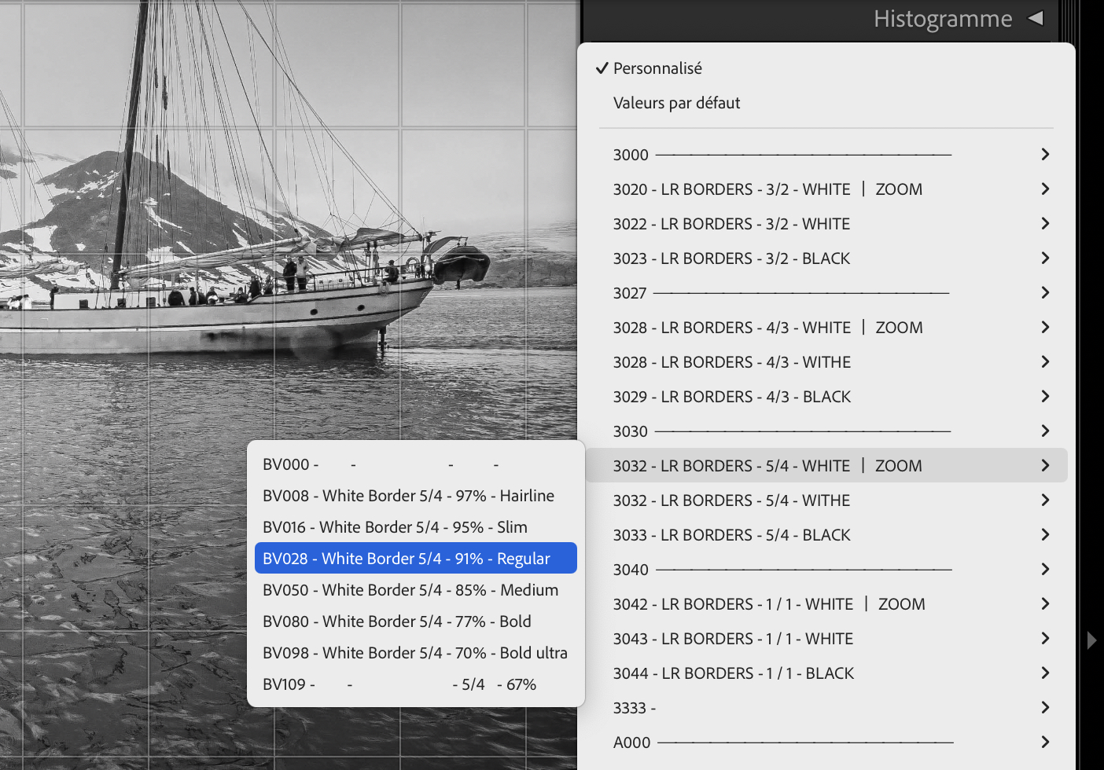Viewport: 1104px width, 770px height.
Task: Open 3029 - LR BORDERS 4/3 BLACK group
Action: 731,397
